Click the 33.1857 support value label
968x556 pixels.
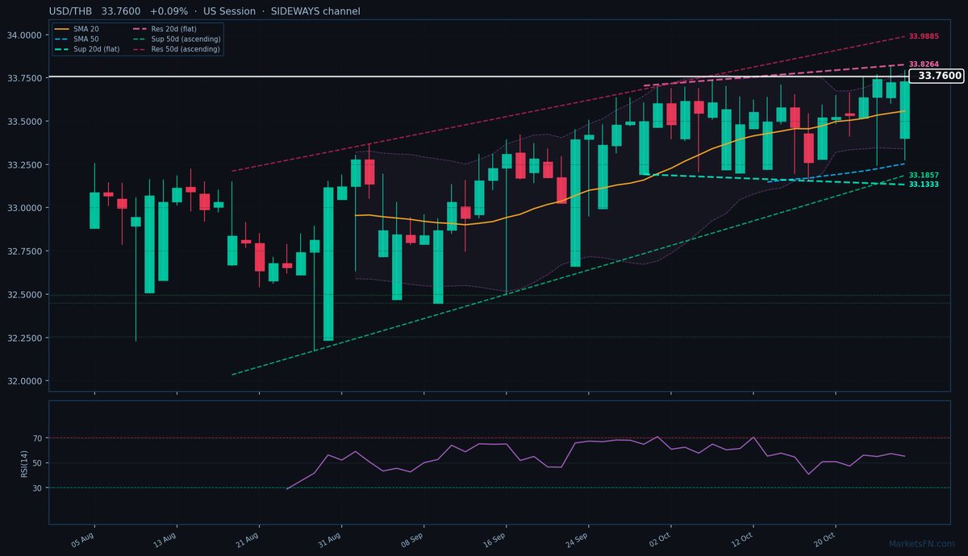(x=924, y=175)
